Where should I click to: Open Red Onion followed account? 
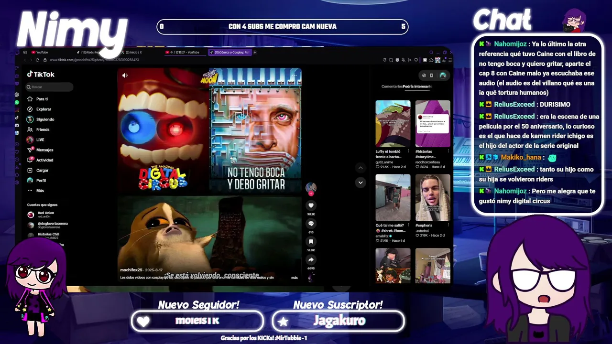point(42,215)
